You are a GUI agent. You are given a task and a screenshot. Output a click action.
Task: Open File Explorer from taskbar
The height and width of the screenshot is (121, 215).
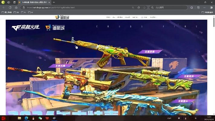point(19,118)
